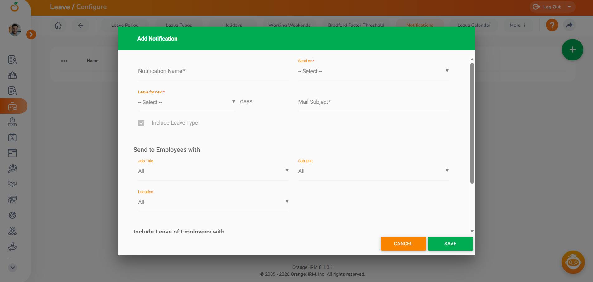The height and width of the screenshot is (282, 593).
Task: Open the Leave for next dropdown
Action: coord(187,102)
